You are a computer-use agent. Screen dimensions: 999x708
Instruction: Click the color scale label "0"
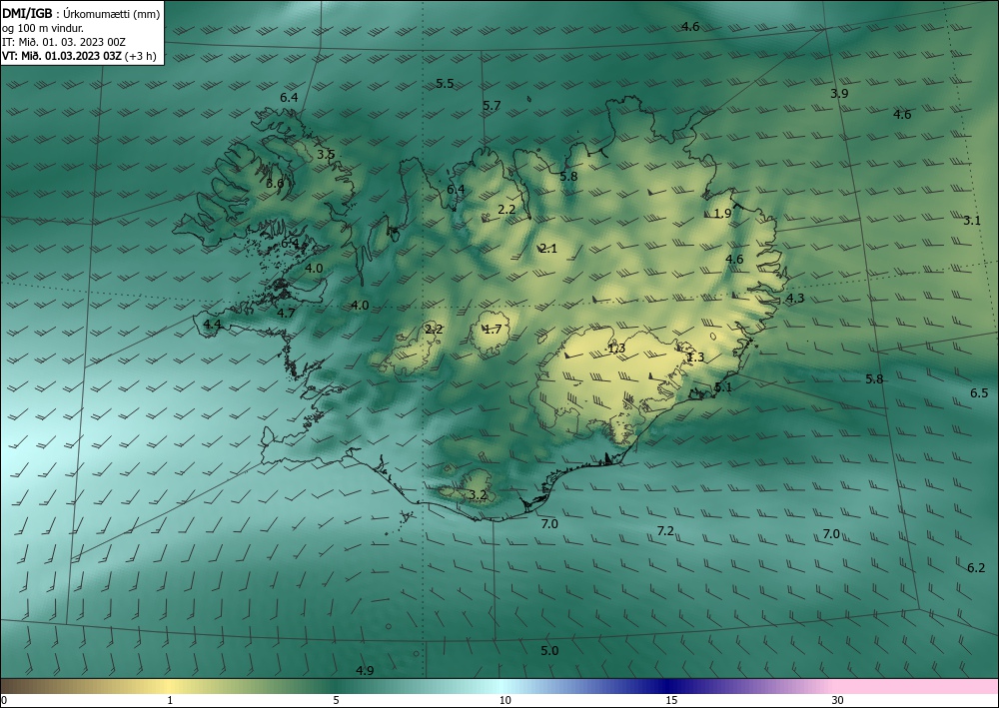pos(4,701)
